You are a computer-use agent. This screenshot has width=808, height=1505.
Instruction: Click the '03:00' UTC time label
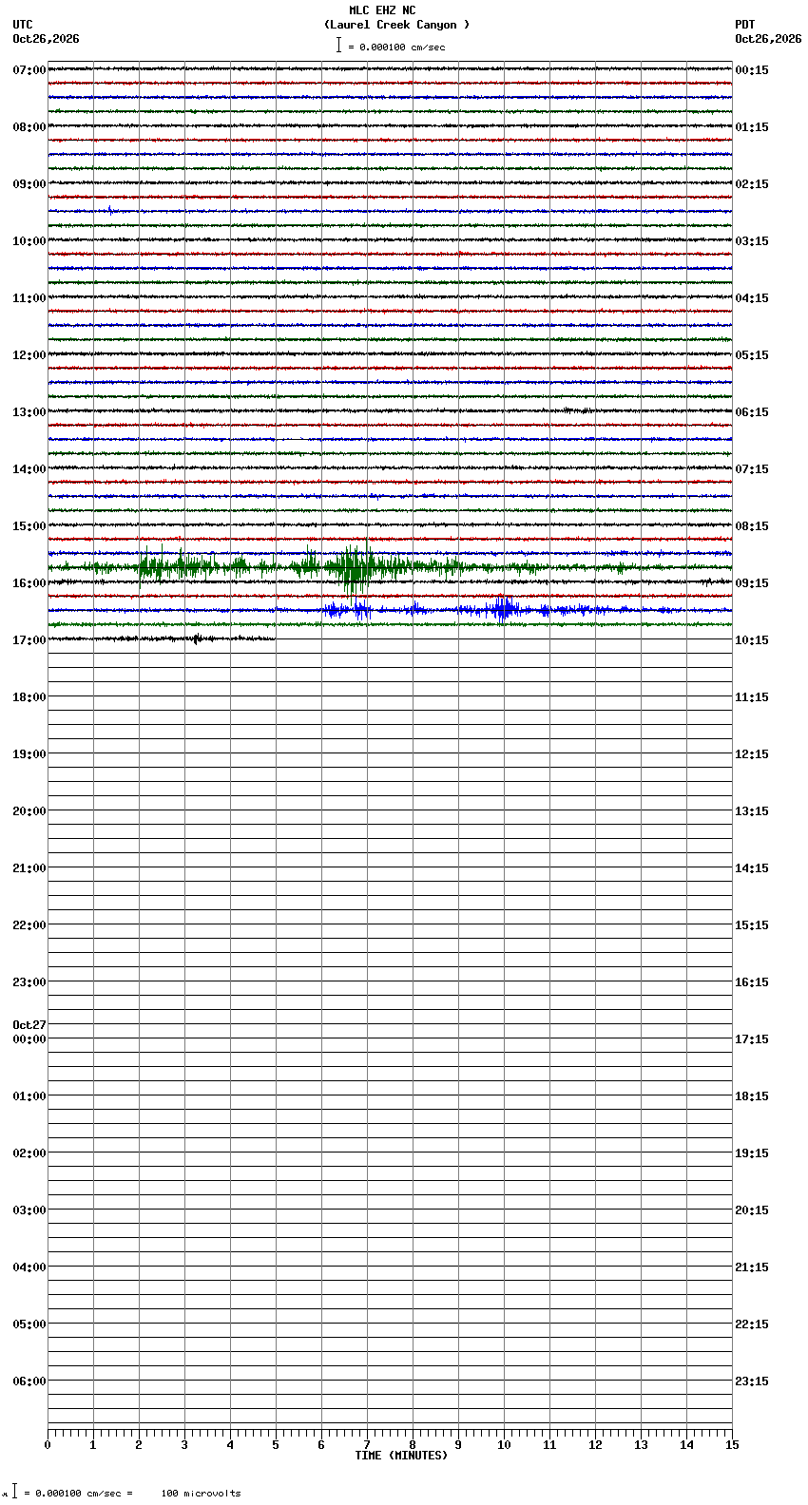coord(29,1210)
